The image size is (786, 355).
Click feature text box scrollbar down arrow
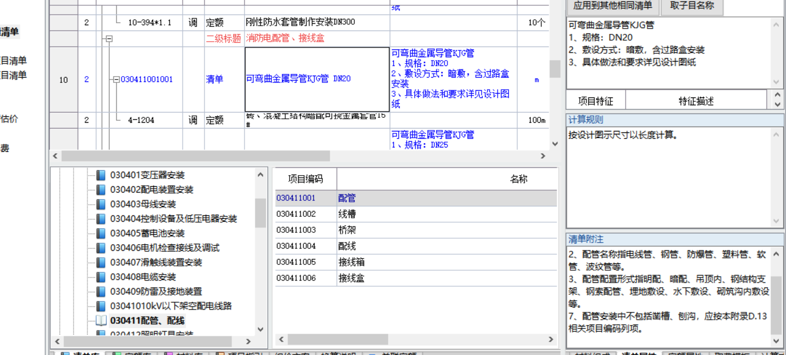[776, 82]
